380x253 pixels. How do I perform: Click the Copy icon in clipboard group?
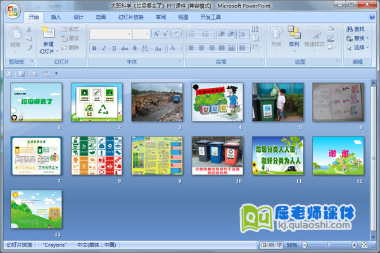[x=29, y=38]
